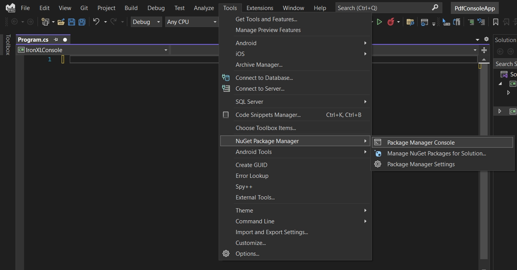Click the Find in Files folder icon

[410, 22]
